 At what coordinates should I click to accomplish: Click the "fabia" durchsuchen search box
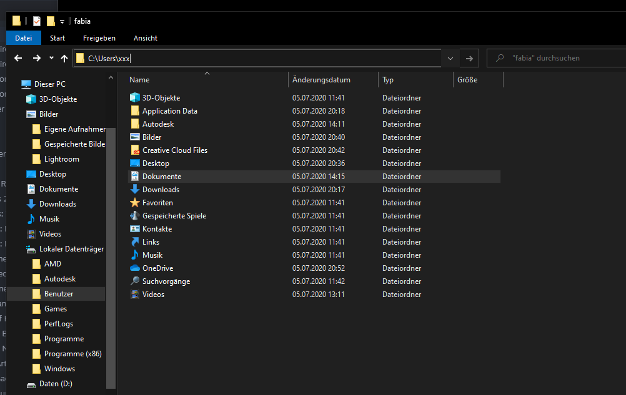click(557, 58)
